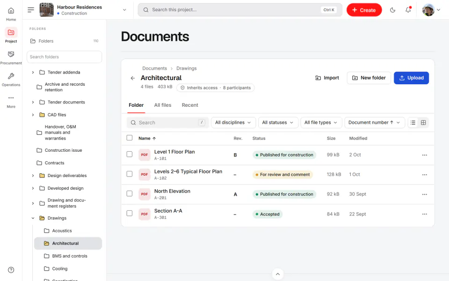Open Document number sort dropdown
Viewport: 449px width, 281px height.
[x=374, y=122]
